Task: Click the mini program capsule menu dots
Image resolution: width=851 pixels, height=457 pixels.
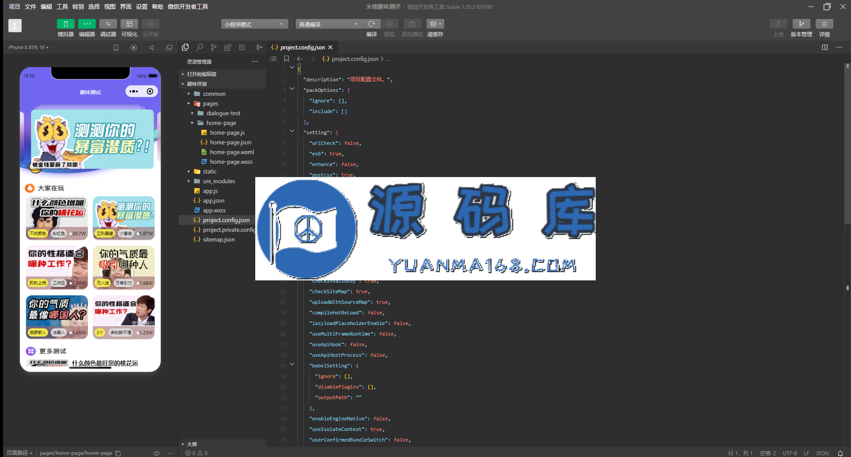Action: pos(134,91)
